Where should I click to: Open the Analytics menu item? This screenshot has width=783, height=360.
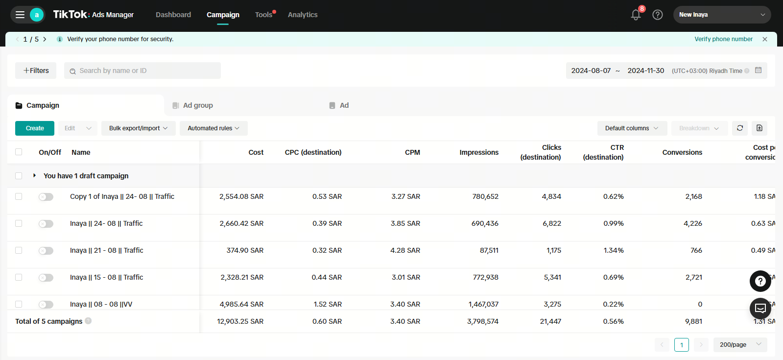click(x=303, y=15)
